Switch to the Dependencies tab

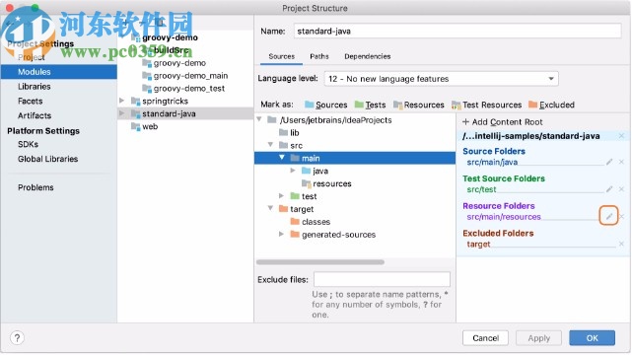tap(367, 56)
